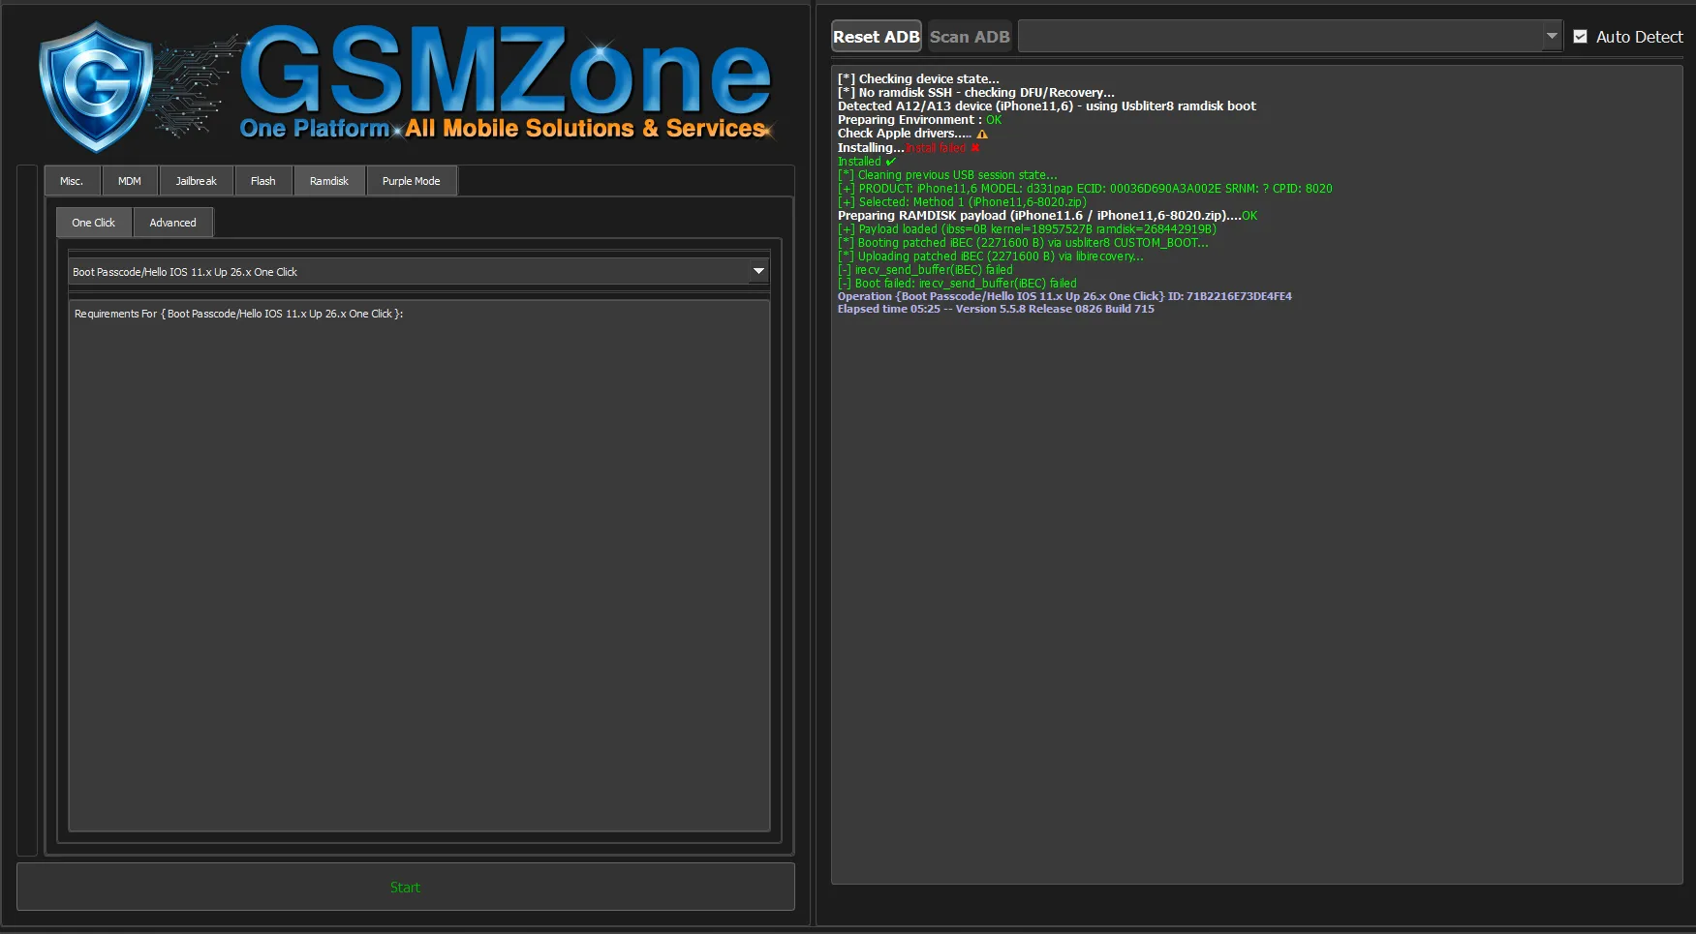Click the 'Uploading patched iBEC' log line
The width and height of the screenshot is (1696, 934).
(990, 256)
